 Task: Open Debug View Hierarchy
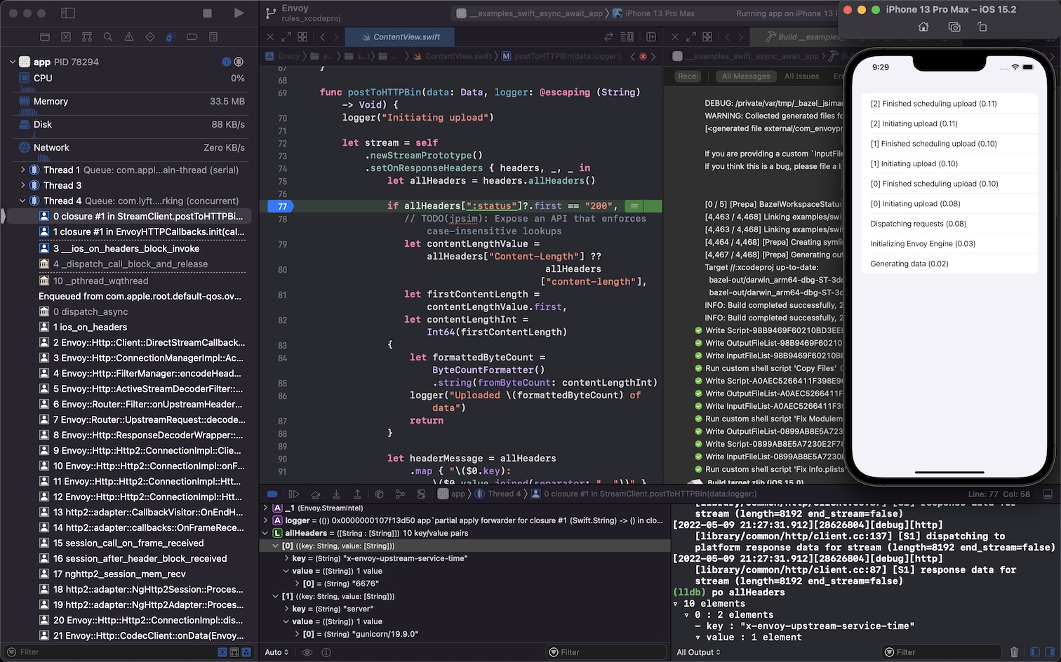pos(379,494)
